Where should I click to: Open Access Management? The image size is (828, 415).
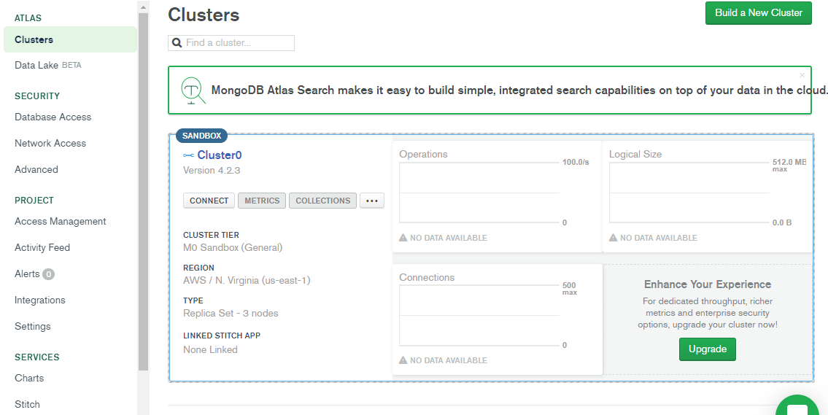point(61,221)
